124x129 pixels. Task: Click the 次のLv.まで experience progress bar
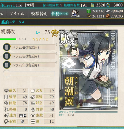tap(96, 112)
